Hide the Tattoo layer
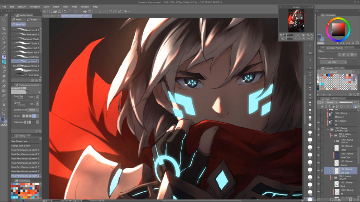Screen dimensions: 360x202 318,148
